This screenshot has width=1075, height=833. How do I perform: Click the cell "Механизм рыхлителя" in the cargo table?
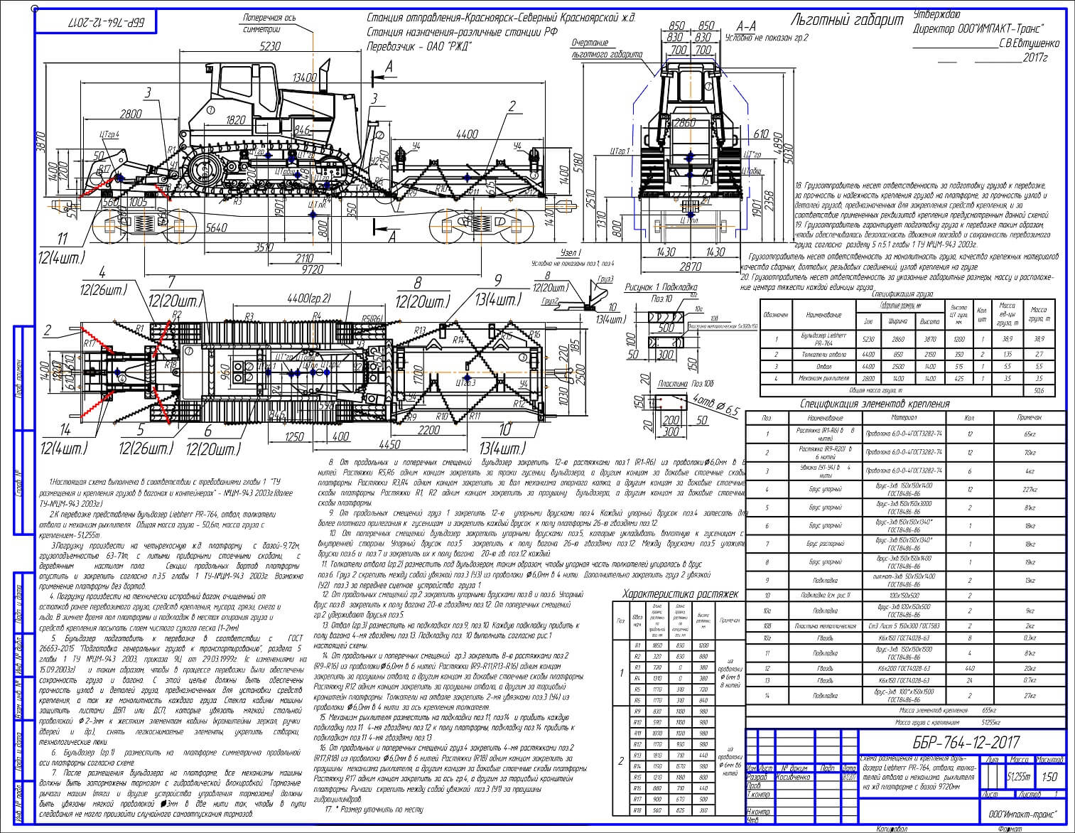(823, 379)
